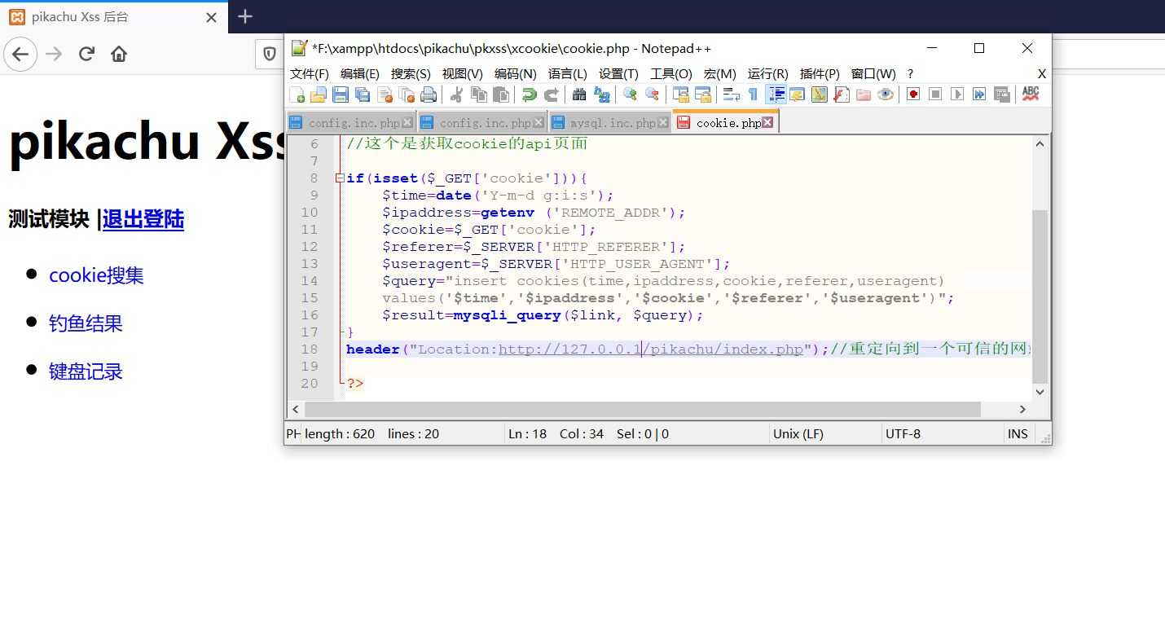The height and width of the screenshot is (624, 1165).
Task: Reload the browser page
Action: (86, 54)
